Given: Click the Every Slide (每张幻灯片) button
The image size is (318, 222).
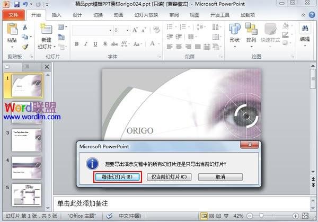Looking at the screenshot, I should pos(118,177).
